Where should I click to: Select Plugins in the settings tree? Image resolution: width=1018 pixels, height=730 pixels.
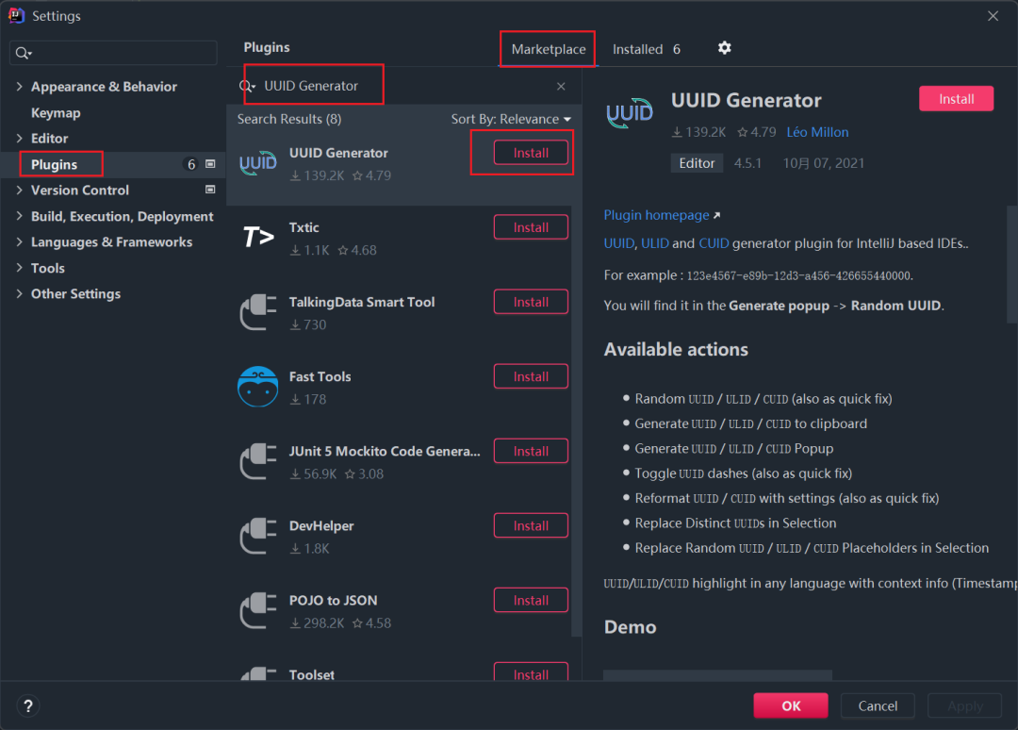pos(54,164)
